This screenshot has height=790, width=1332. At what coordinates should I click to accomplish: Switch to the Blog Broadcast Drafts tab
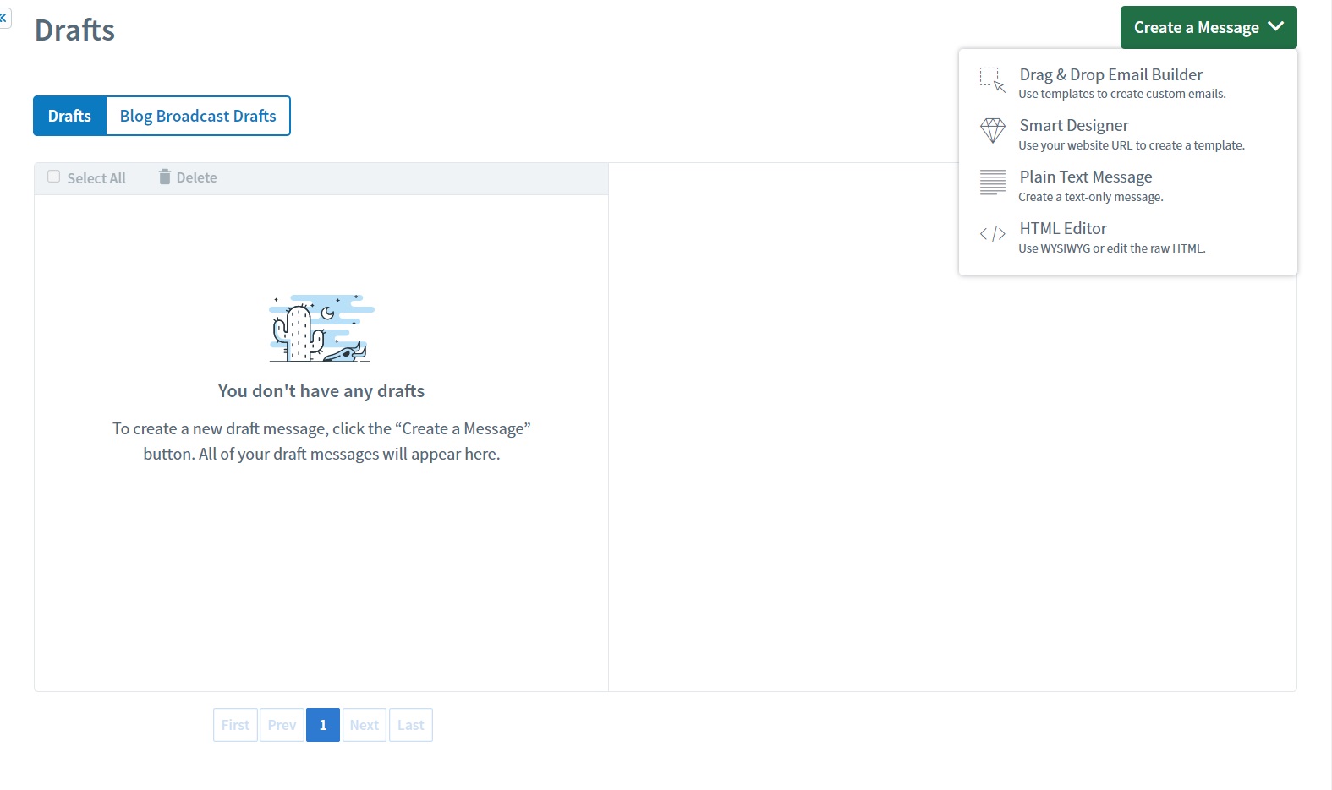(198, 116)
